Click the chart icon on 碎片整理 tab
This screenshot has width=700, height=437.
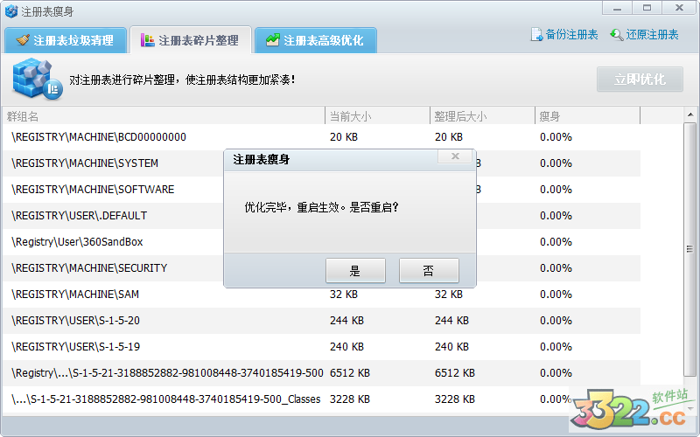148,40
